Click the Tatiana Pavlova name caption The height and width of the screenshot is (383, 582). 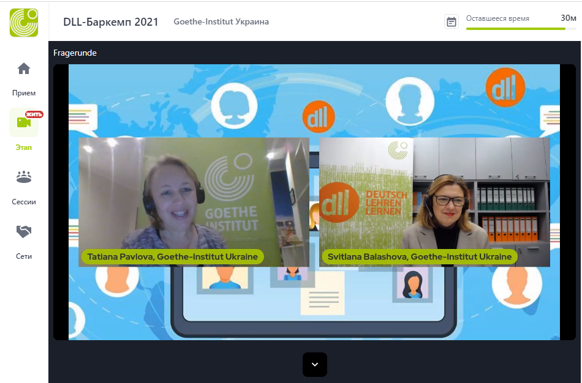tap(172, 257)
